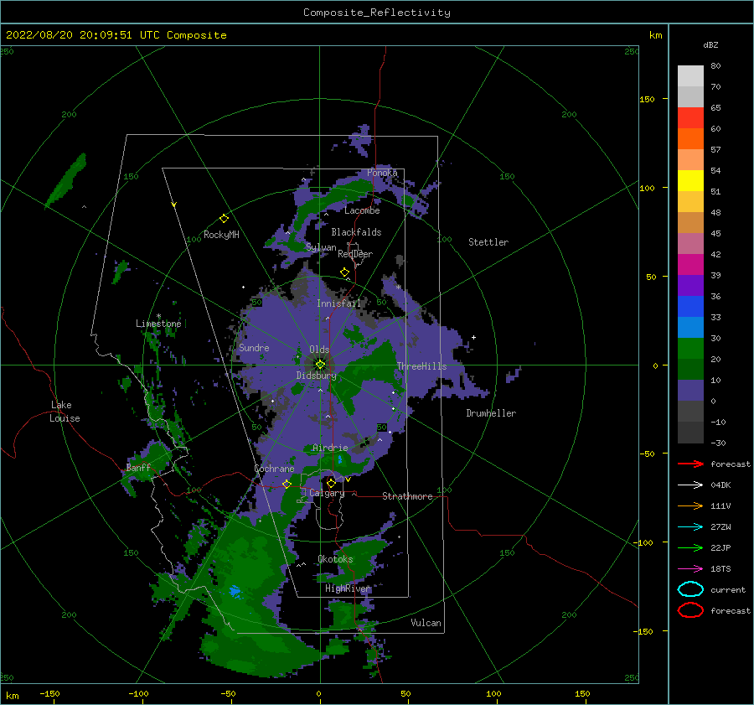This screenshot has height=705, width=754.
Task: Select the Cochrane label
Action: pos(274,469)
